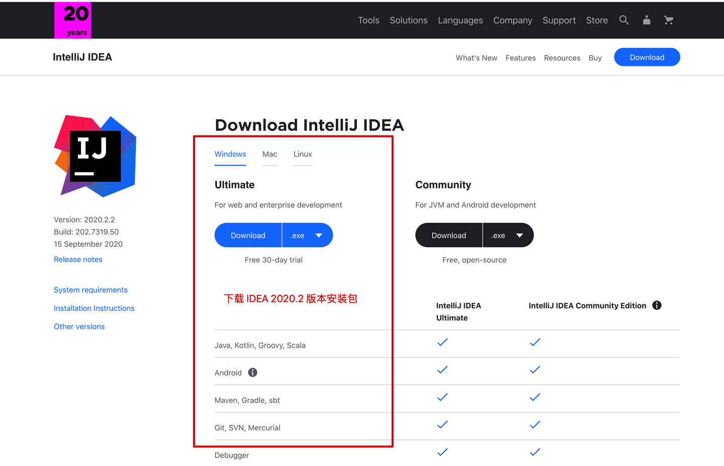The height and width of the screenshot is (466, 724).
Task: Open the Resources link
Action: [x=562, y=58]
